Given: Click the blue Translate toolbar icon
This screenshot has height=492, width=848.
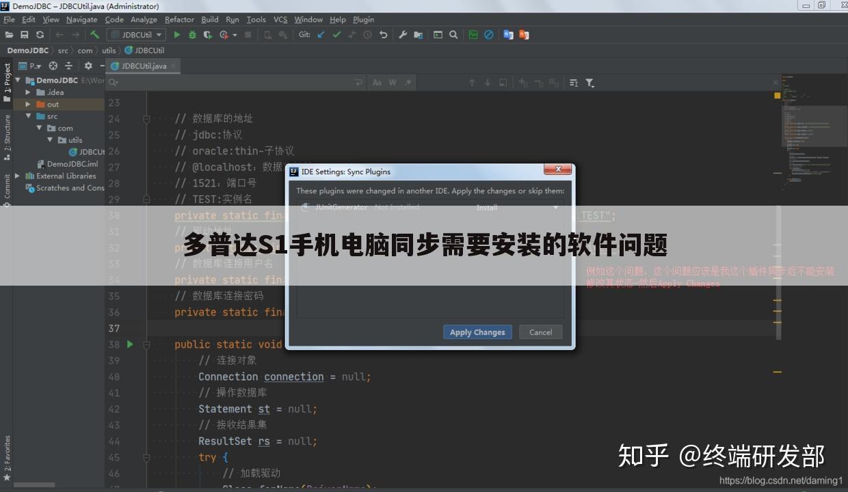Looking at the screenshot, I should point(508,35).
